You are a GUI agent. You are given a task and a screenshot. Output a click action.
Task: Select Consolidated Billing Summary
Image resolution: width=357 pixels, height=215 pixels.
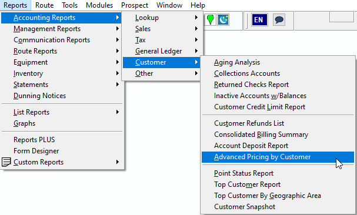coord(278,135)
